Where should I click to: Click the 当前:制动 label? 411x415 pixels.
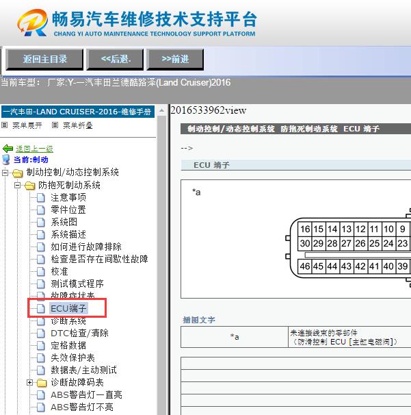[31, 160]
